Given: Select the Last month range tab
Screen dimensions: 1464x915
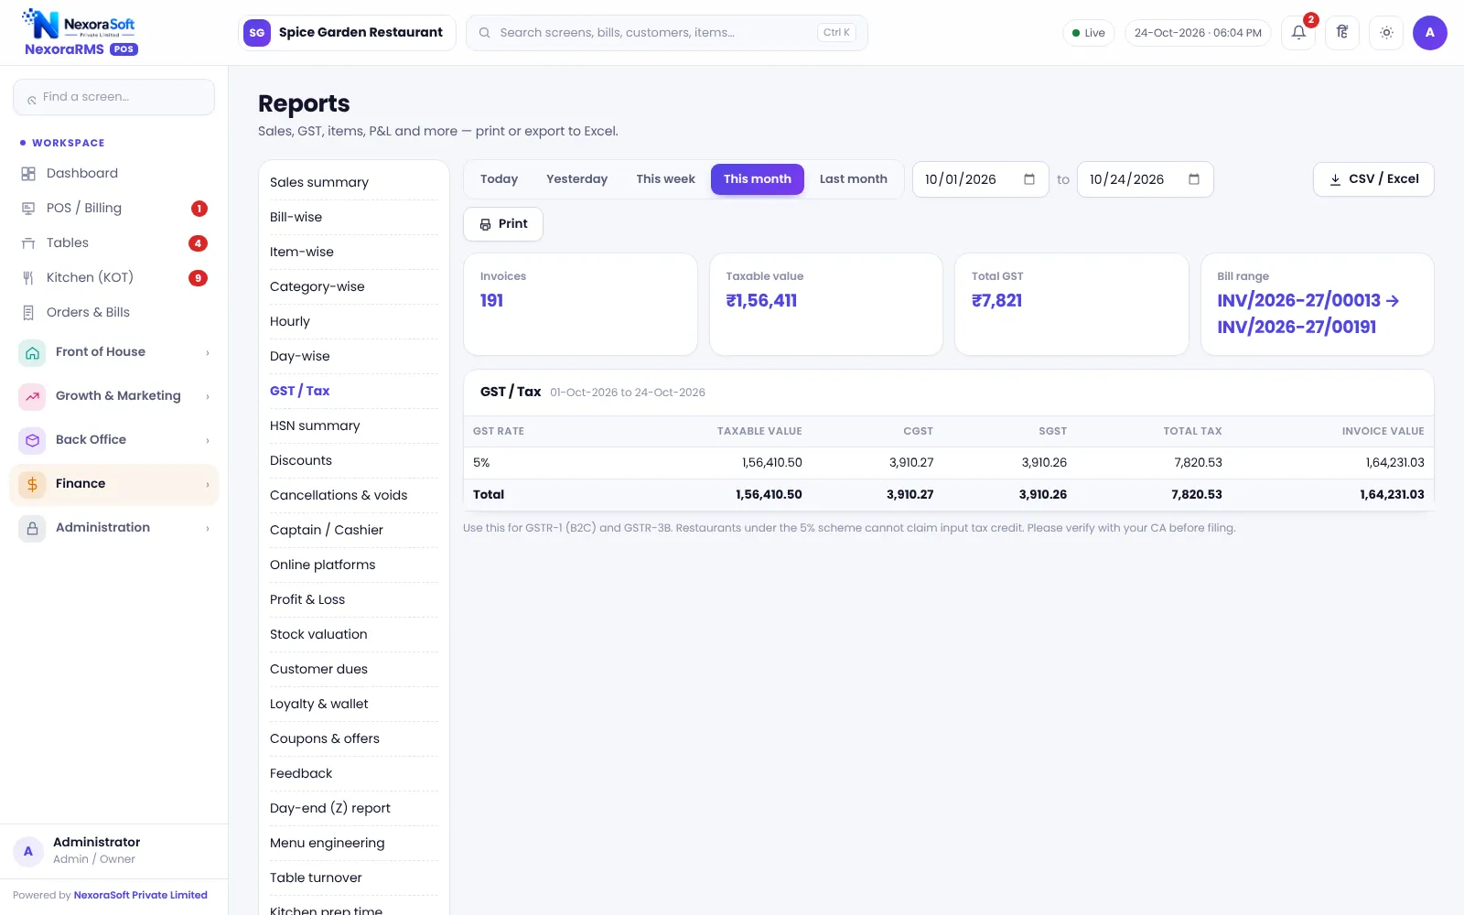Looking at the screenshot, I should point(853,179).
